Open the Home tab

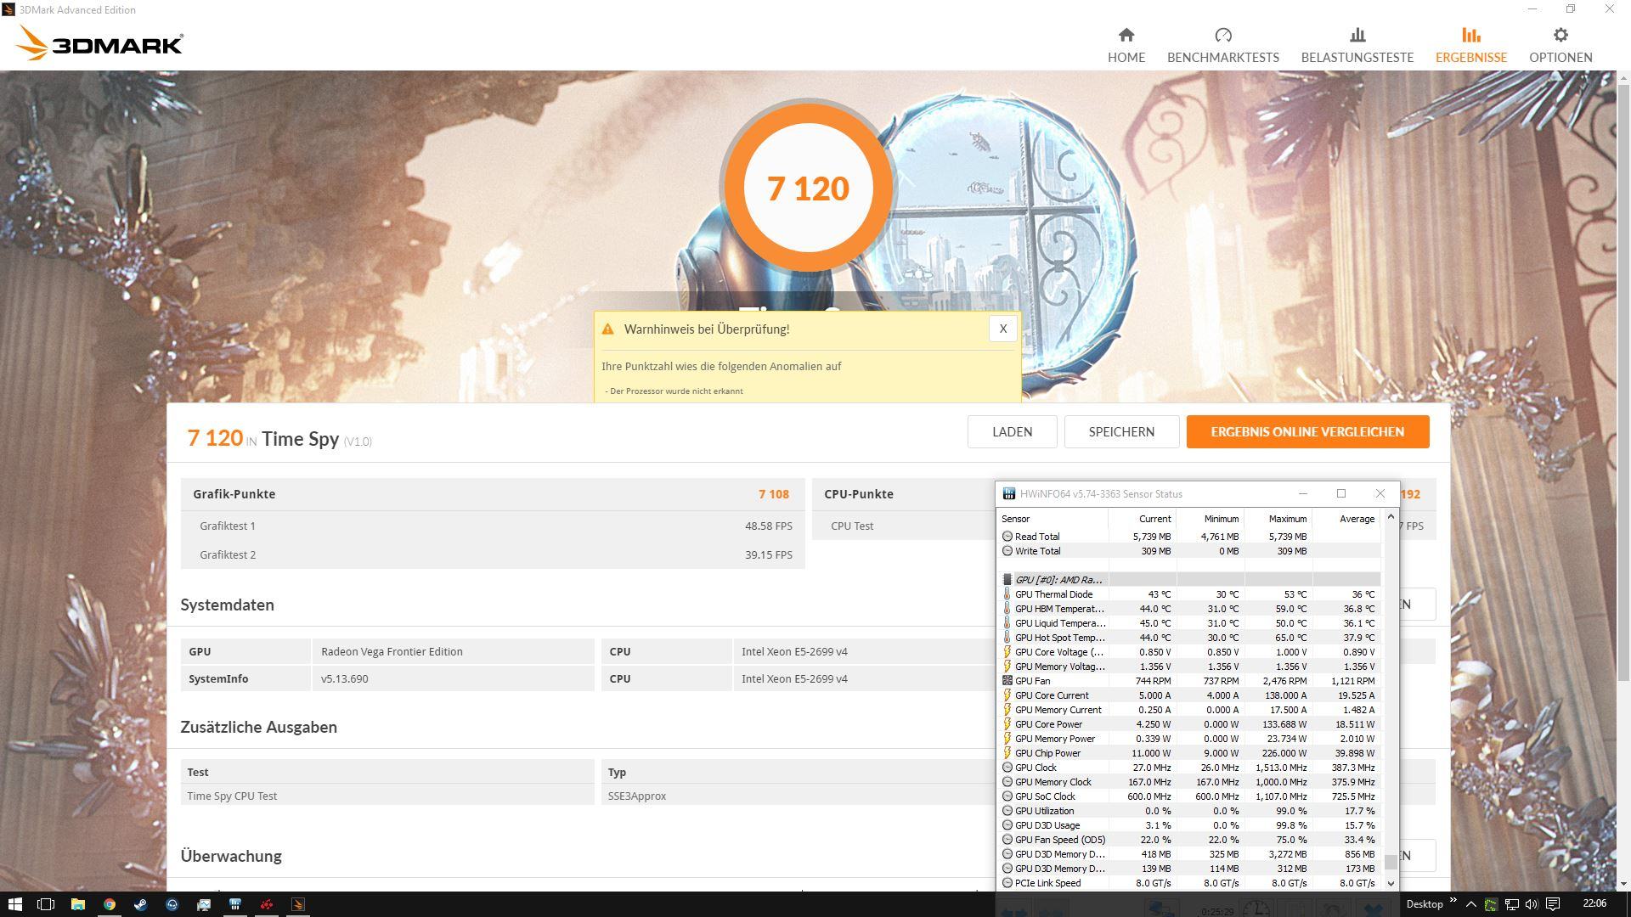tap(1126, 45)
